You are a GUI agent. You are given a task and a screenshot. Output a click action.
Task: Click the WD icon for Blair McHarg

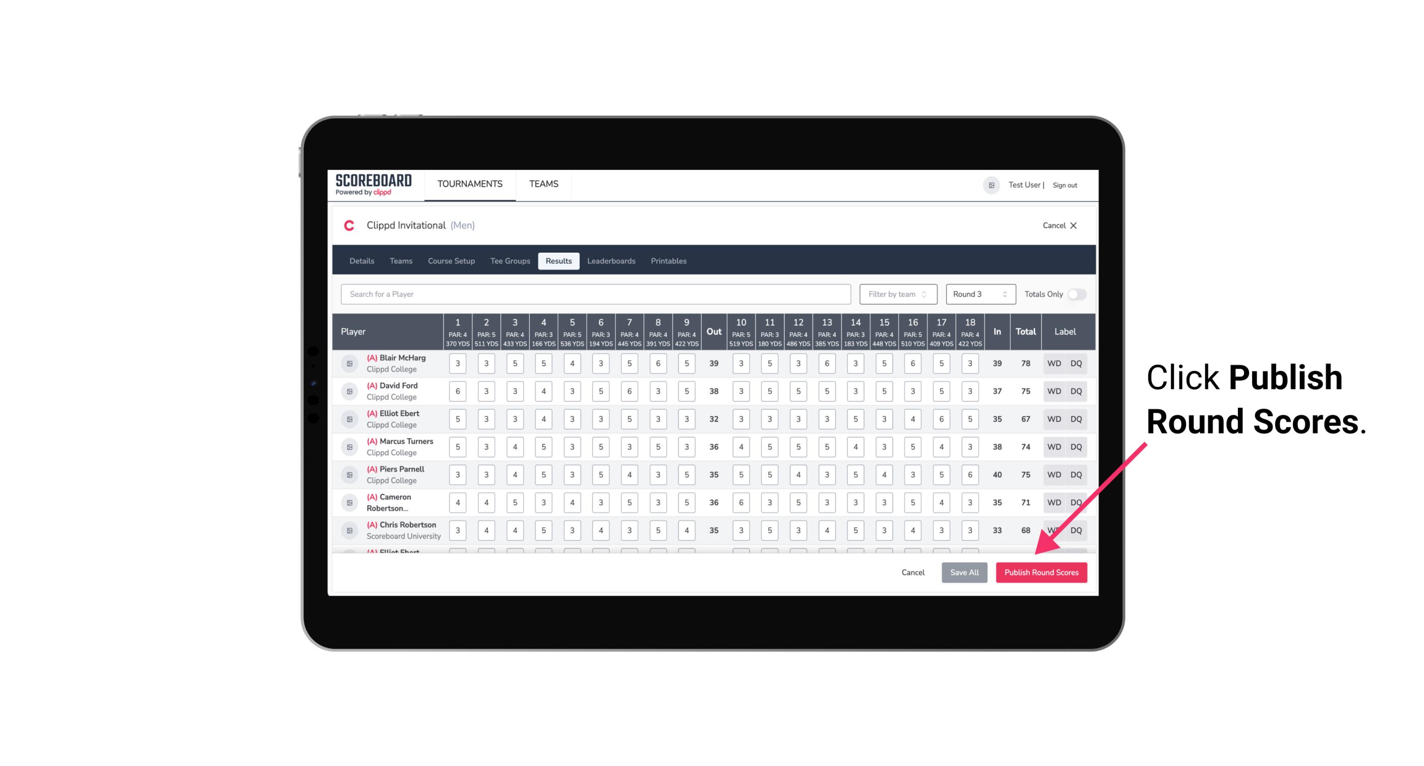click(x=1053, y=363)
